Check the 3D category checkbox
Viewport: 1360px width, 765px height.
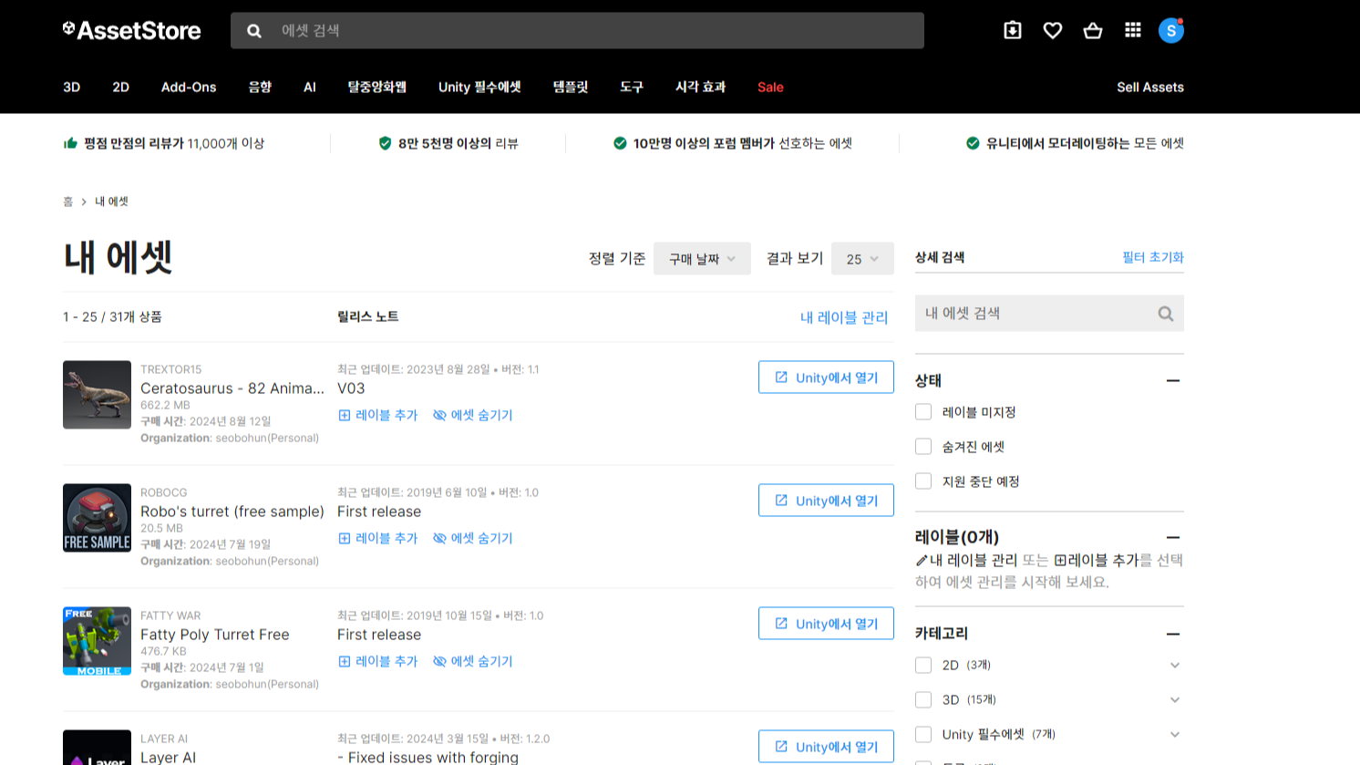pyautogui.click(x=923, y=700)
